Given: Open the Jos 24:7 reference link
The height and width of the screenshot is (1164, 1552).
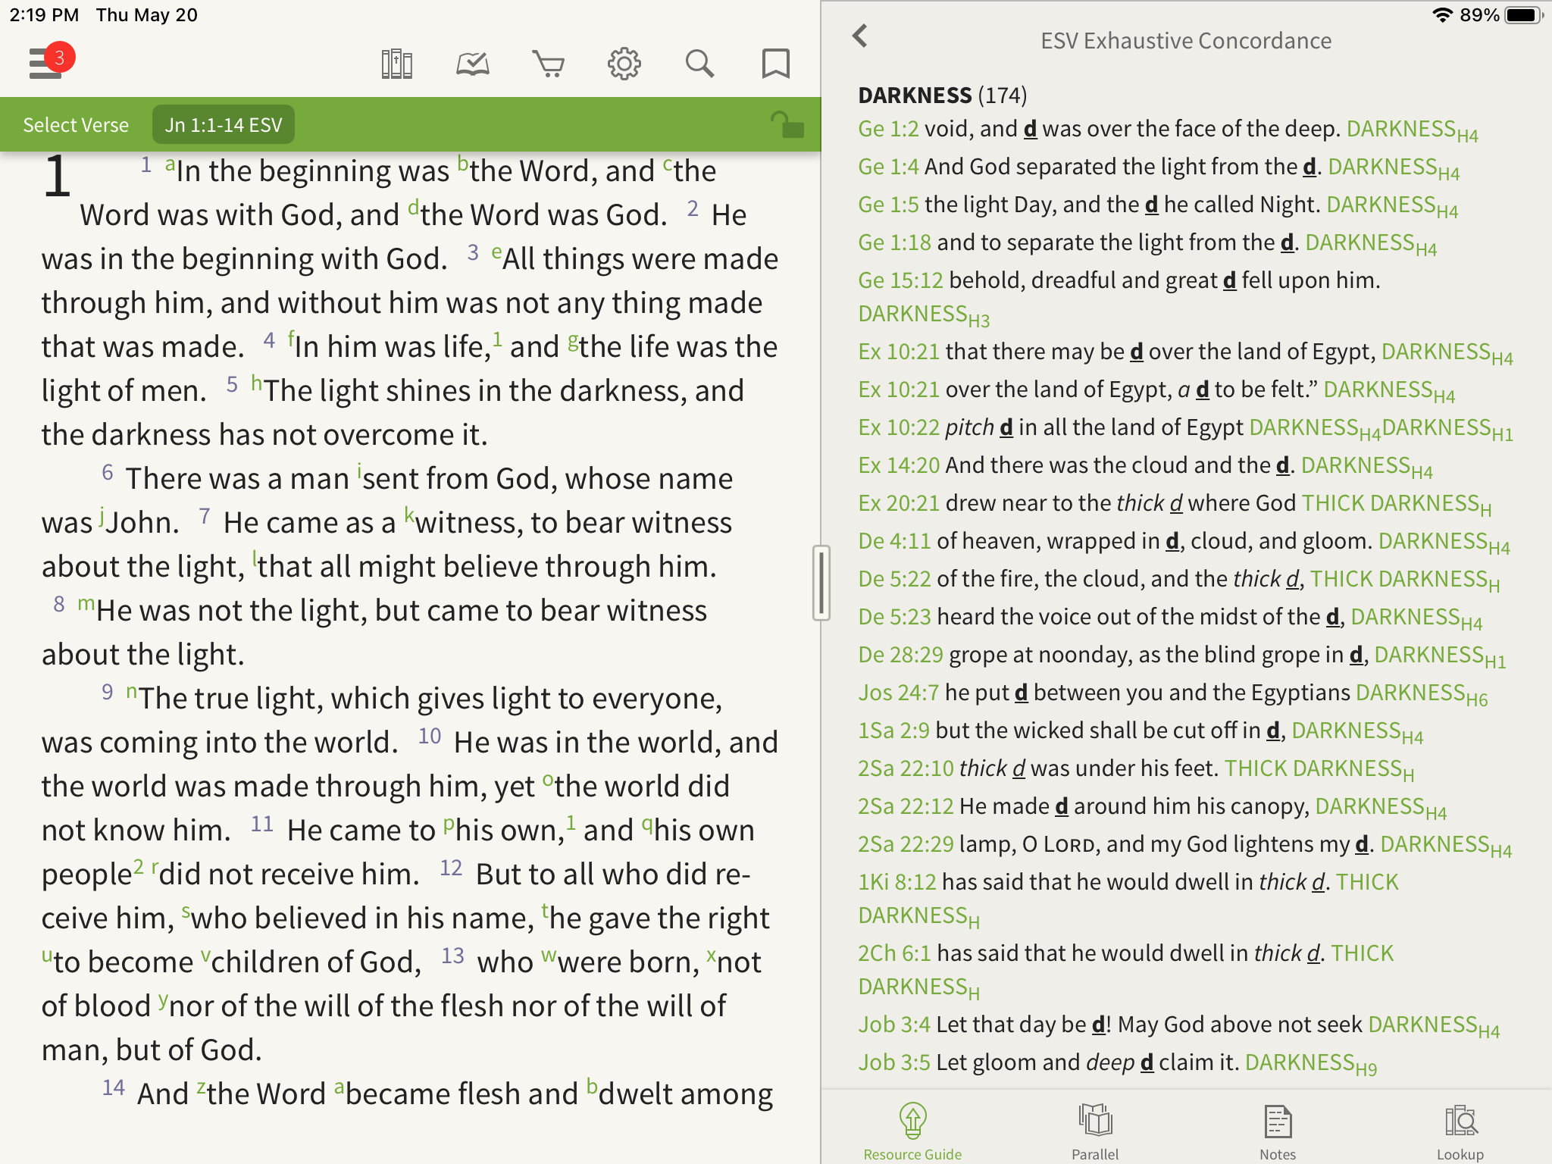Looking at the screenshot, I should tap(898, 693).
